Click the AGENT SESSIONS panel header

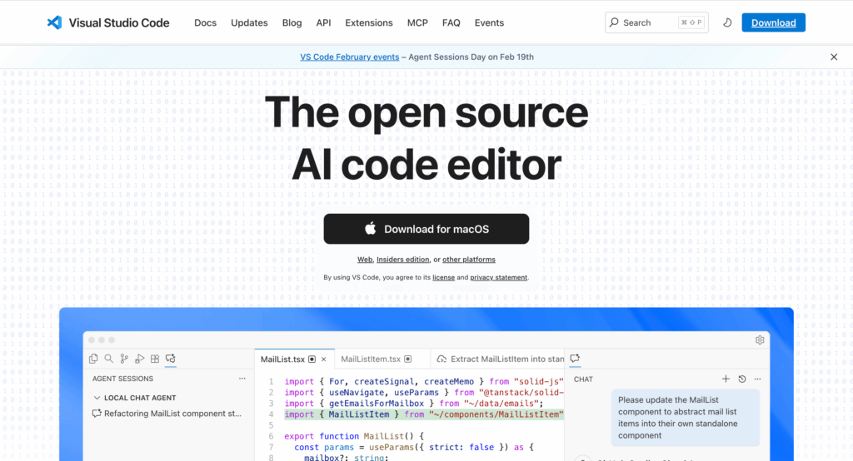122,379
